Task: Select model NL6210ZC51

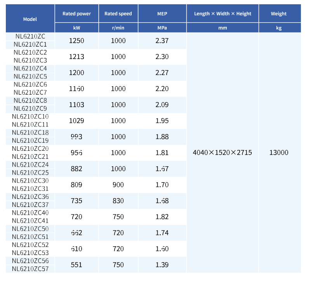Action: click(30, 237)
